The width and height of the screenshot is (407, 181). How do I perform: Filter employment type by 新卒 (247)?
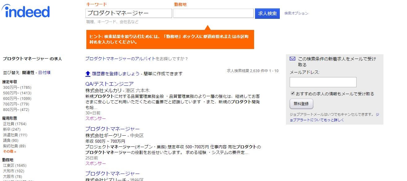(12, 130)
